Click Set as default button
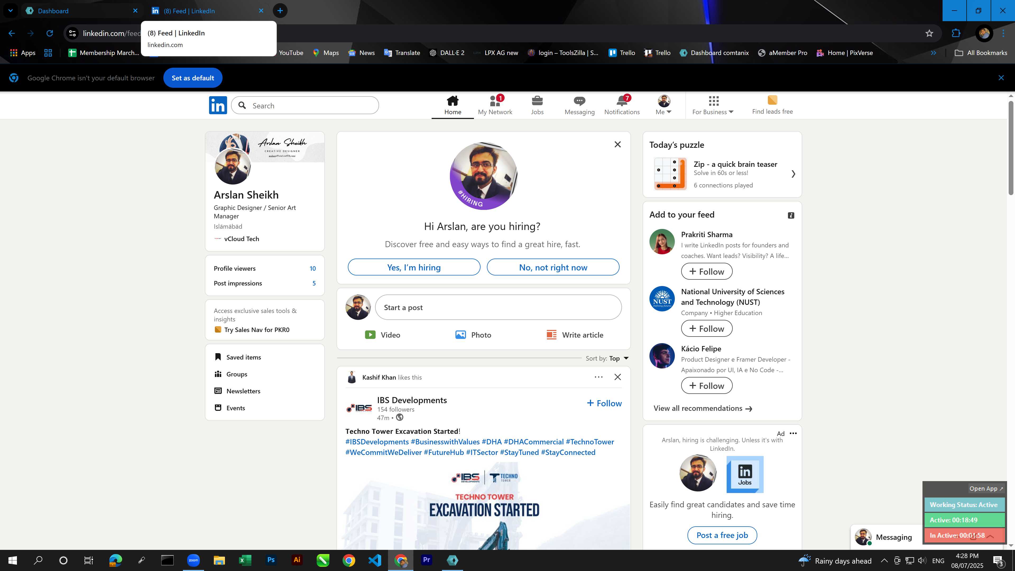 click(x=193, y=78)
